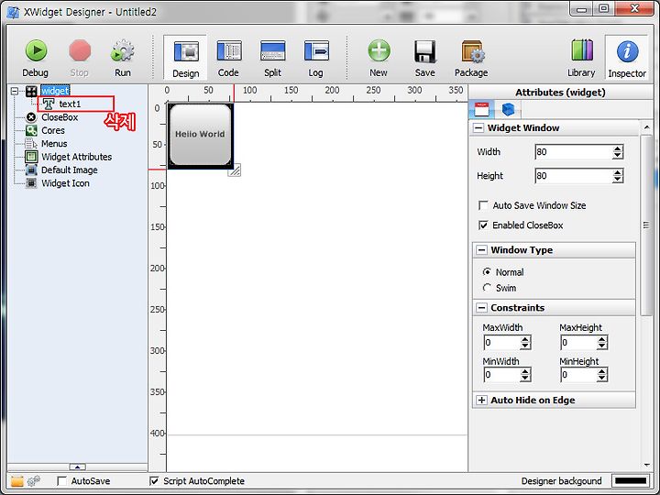This screenshot has width=660, height=495.
Task: Uncheck Enabled CloseBox
Action: (483, 225)
